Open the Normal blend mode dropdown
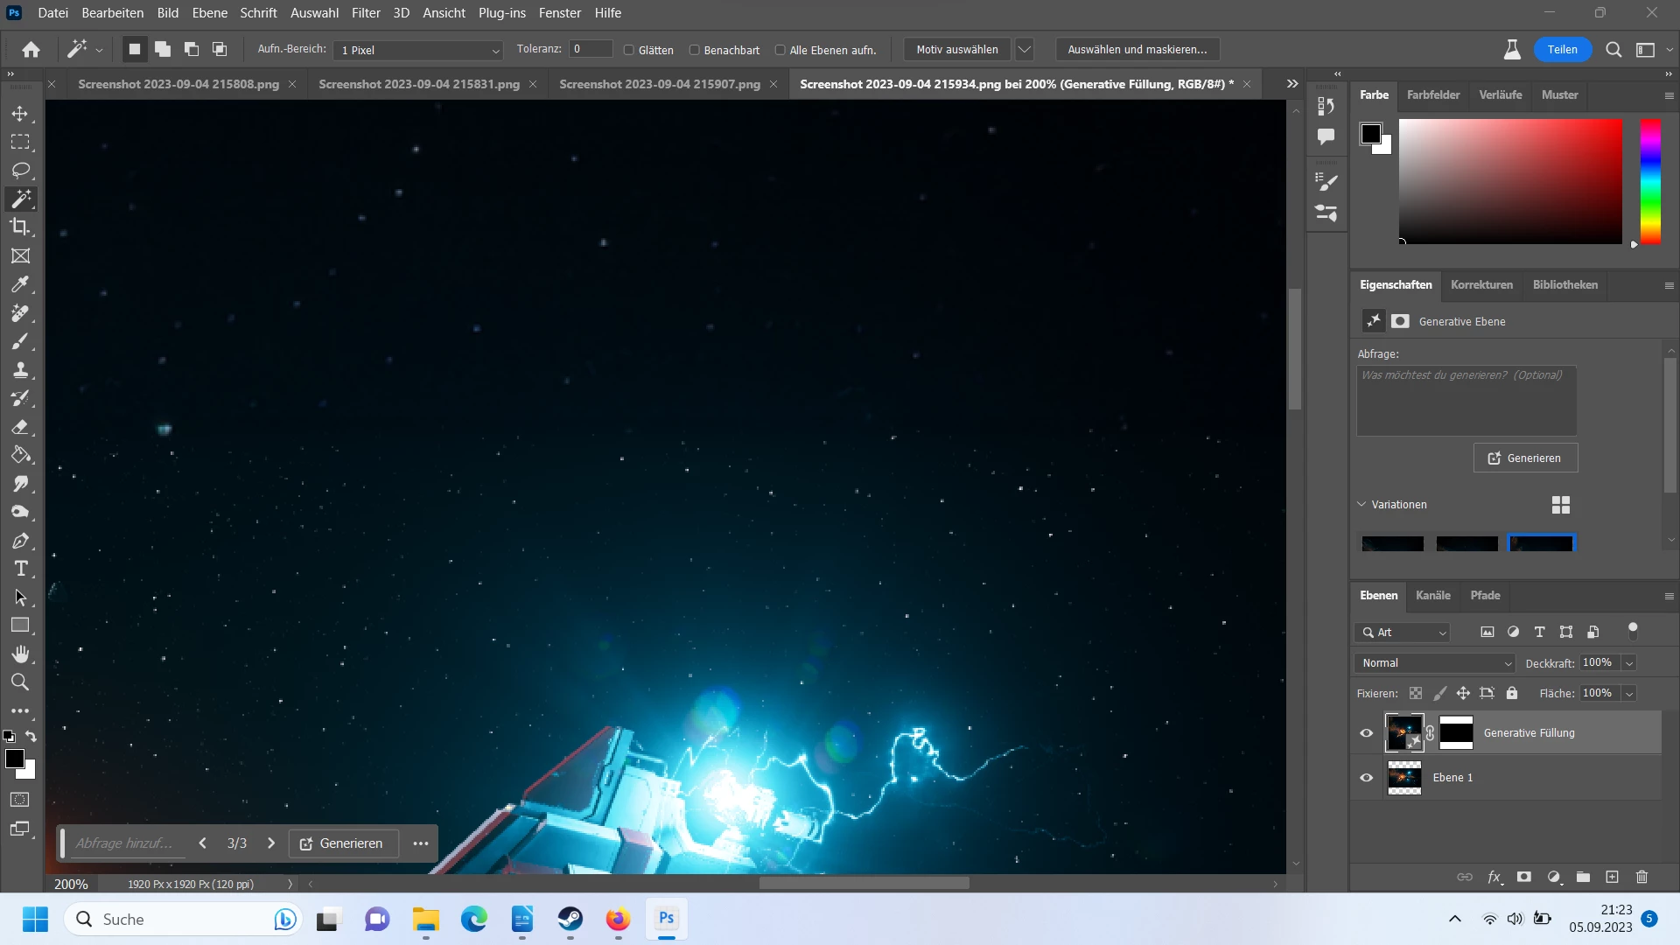Image resolution: width=1680 pixels, height=945 pixels. coord(1435,663)
